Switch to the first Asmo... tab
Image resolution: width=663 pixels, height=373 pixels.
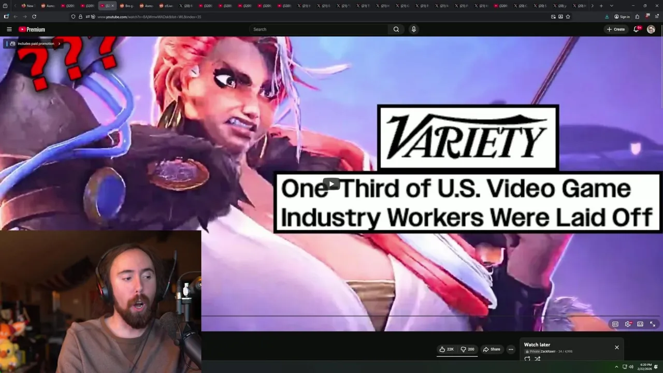pyautogui.click(x=47, y=6)
